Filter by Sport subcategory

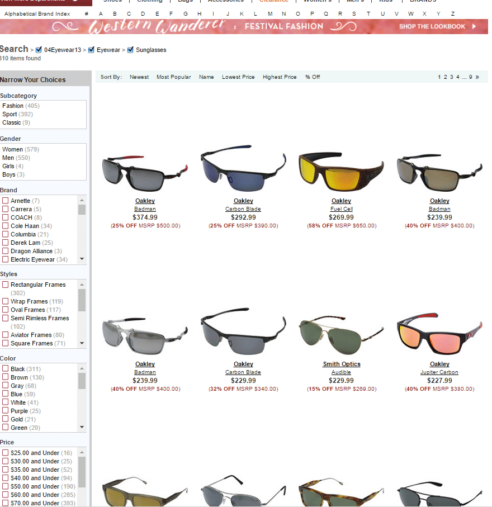(x=10, y=114)
